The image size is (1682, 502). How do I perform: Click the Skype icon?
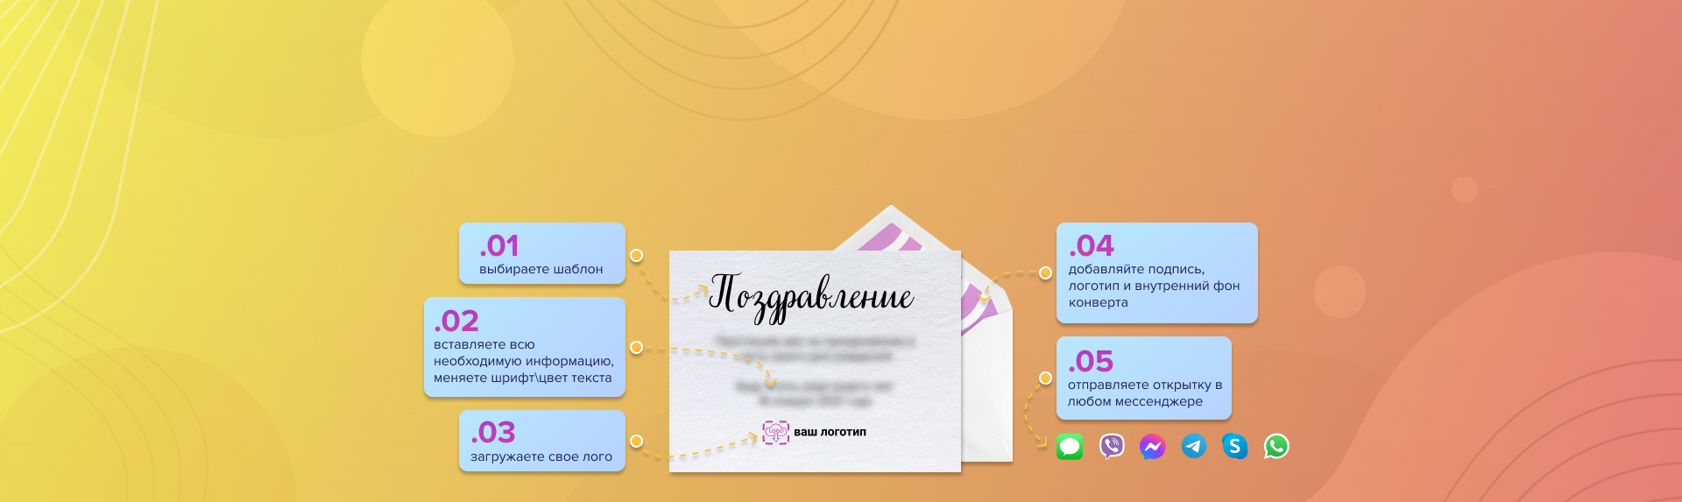click(1235, 447)
